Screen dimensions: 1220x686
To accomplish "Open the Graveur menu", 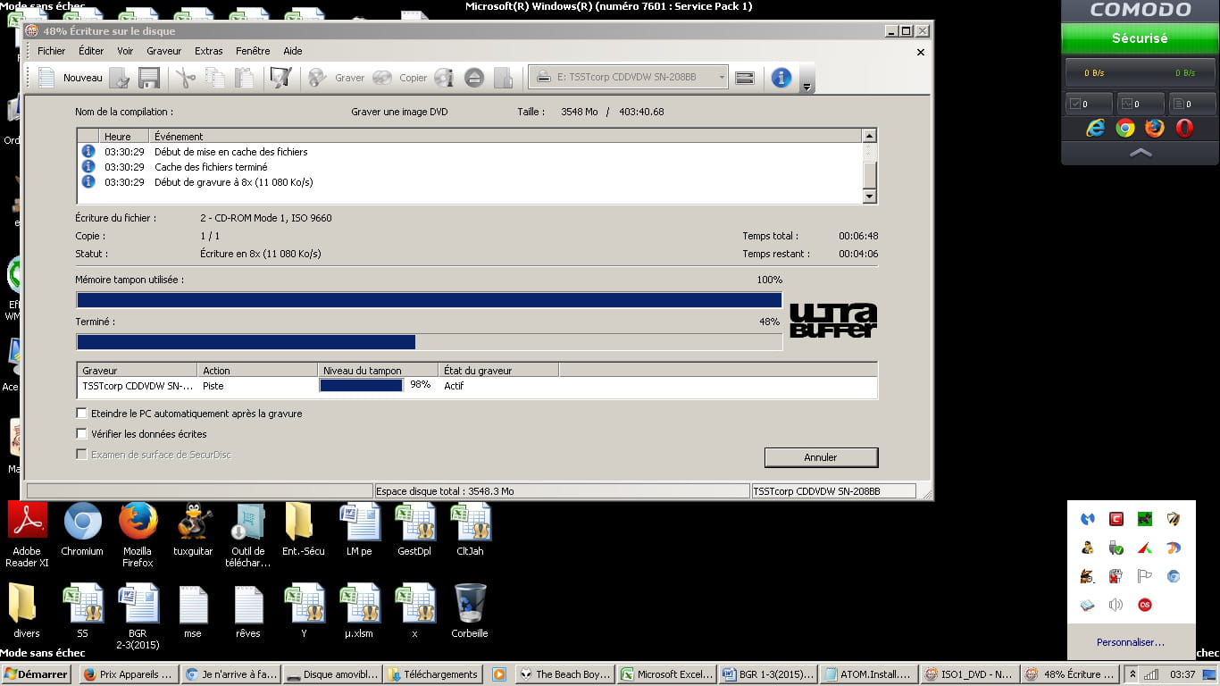I will [x=163, y=51].
